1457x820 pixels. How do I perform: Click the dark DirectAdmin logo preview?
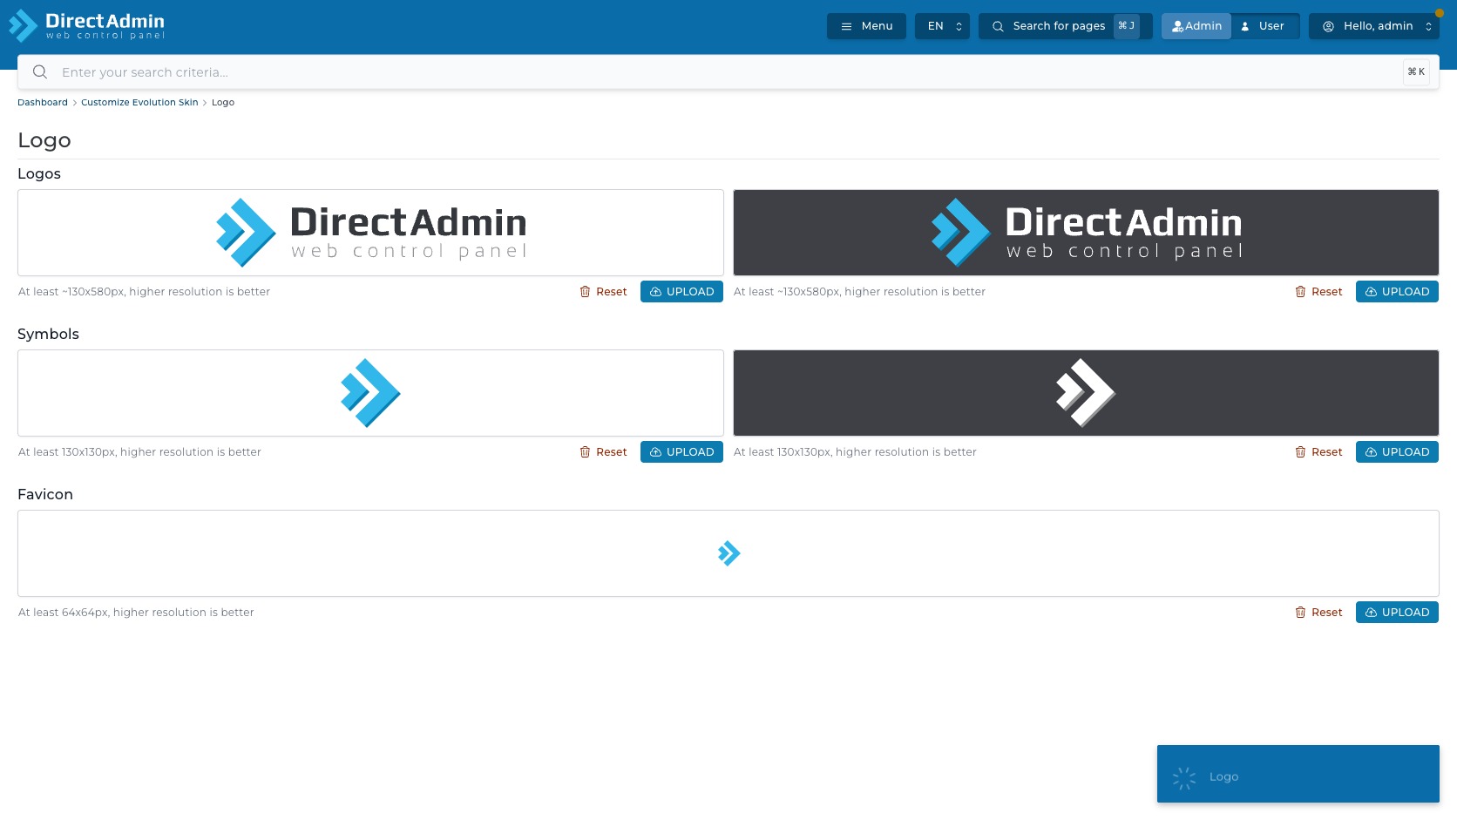[1087, 233]
